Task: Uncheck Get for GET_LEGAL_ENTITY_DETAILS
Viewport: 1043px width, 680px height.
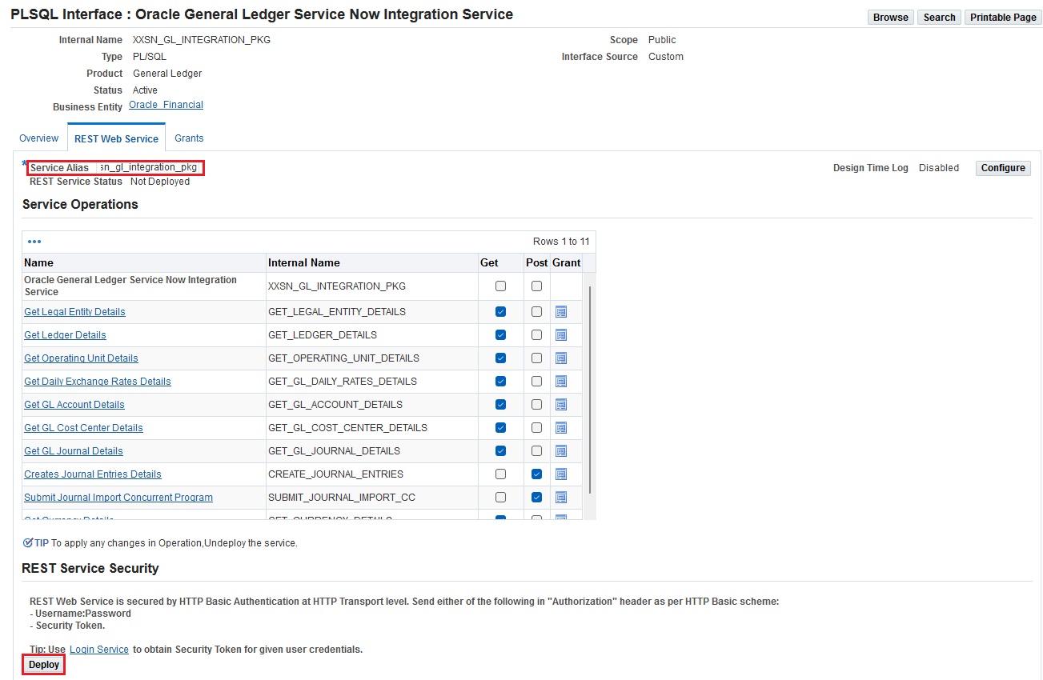Action: click(x=501, y=312)
